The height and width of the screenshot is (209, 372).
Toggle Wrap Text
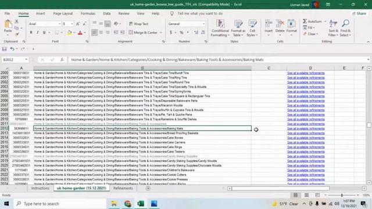[x=138, y=24]
